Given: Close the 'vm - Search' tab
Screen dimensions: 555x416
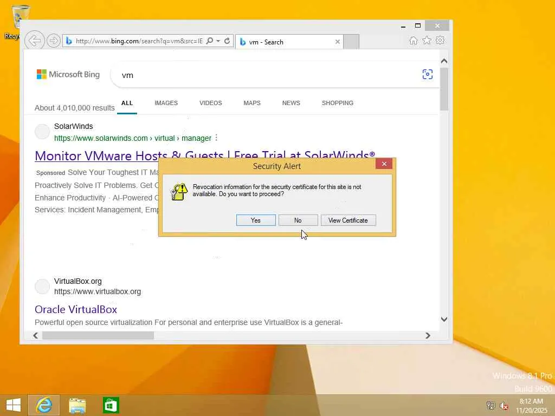Looking at the screenshot, I should click(338, 42).
